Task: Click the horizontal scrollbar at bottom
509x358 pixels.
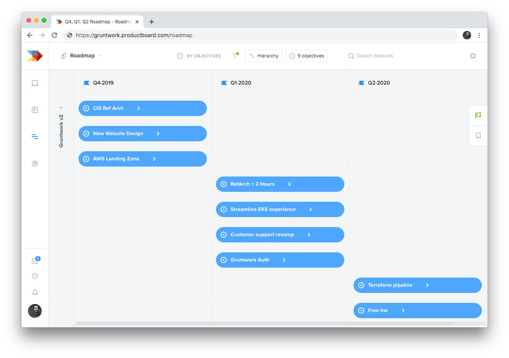Action: (264, 324)
